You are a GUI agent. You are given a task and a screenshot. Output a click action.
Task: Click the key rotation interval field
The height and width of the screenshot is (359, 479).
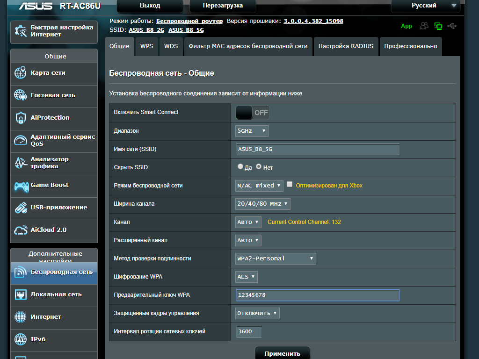click(249, 331)
